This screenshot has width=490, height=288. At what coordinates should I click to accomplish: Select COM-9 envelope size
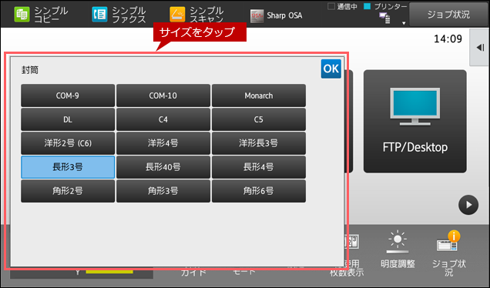coord(68,95)
